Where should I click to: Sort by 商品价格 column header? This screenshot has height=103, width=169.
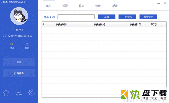(x=136, y=24)
